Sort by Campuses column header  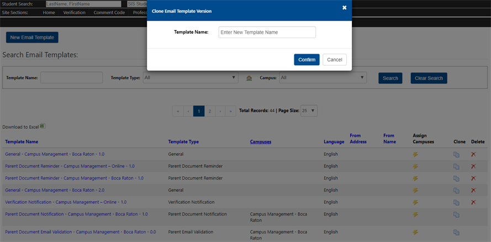pos(261,141)
